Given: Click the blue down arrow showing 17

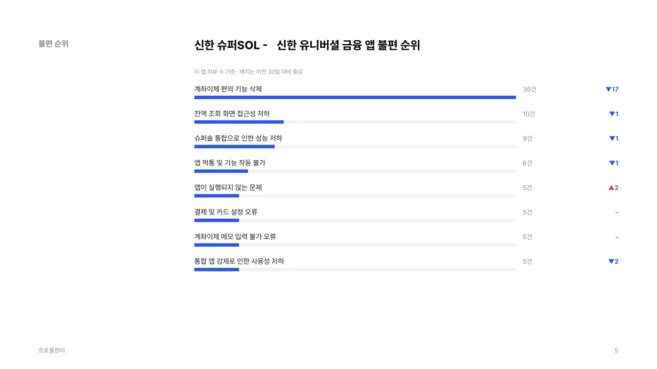Looking at the screenshot, I should pos(612,89).
